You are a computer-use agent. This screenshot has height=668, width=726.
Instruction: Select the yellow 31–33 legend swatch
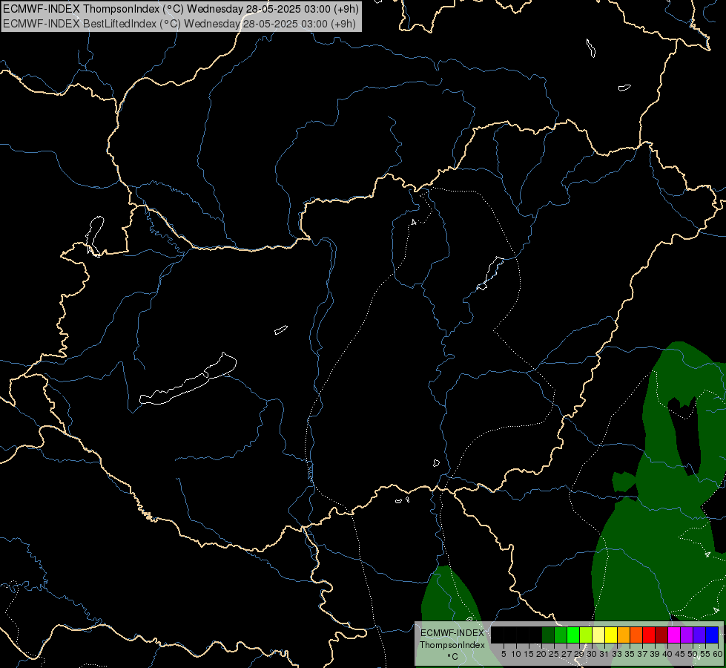click(x=611, y=635)
